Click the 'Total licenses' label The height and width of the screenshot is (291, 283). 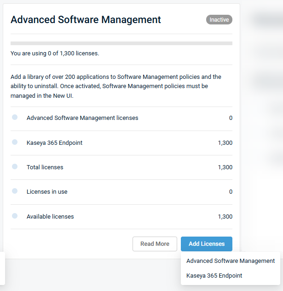coord(45,167)
